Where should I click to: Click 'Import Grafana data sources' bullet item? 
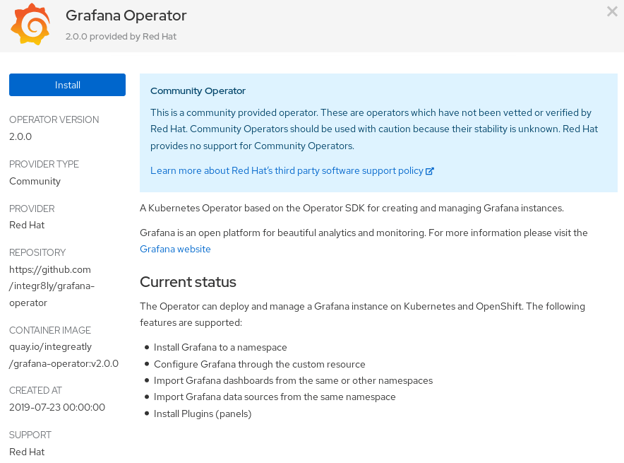coord(275,397)
